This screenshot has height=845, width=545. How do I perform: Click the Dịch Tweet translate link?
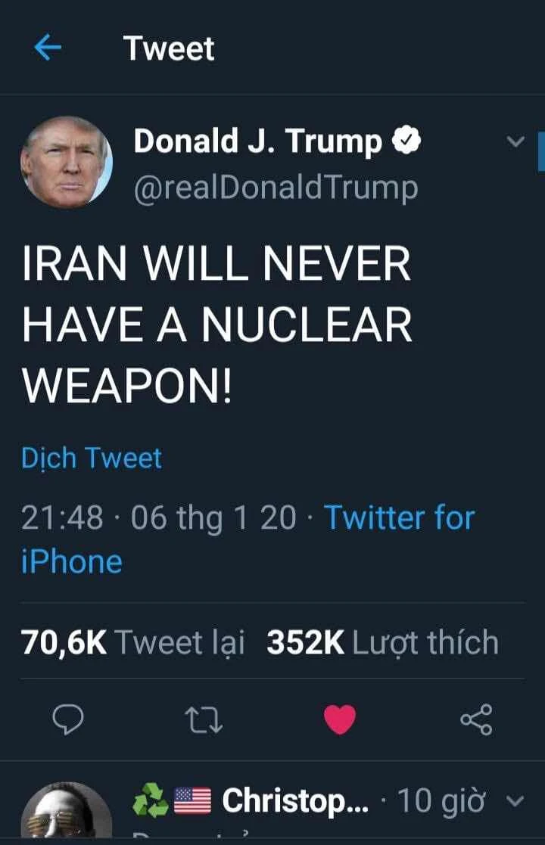coord(92,458)
